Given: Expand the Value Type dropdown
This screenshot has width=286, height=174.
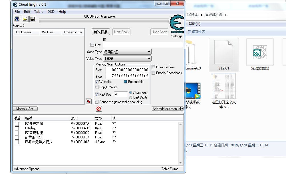Looking at the screenshot, I should [127, 59].
